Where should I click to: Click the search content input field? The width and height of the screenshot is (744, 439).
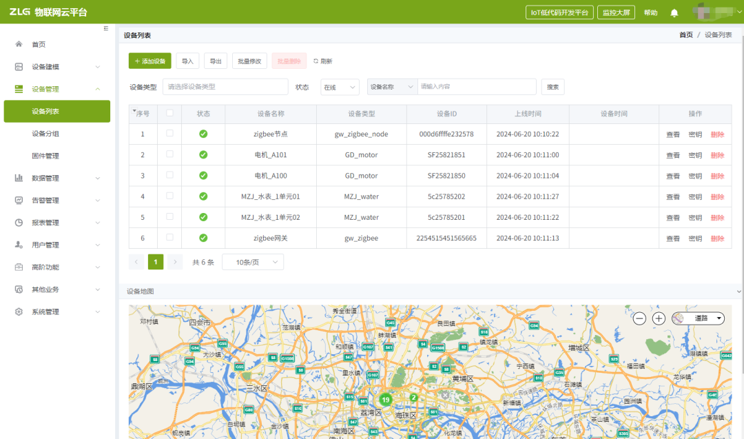477,87
